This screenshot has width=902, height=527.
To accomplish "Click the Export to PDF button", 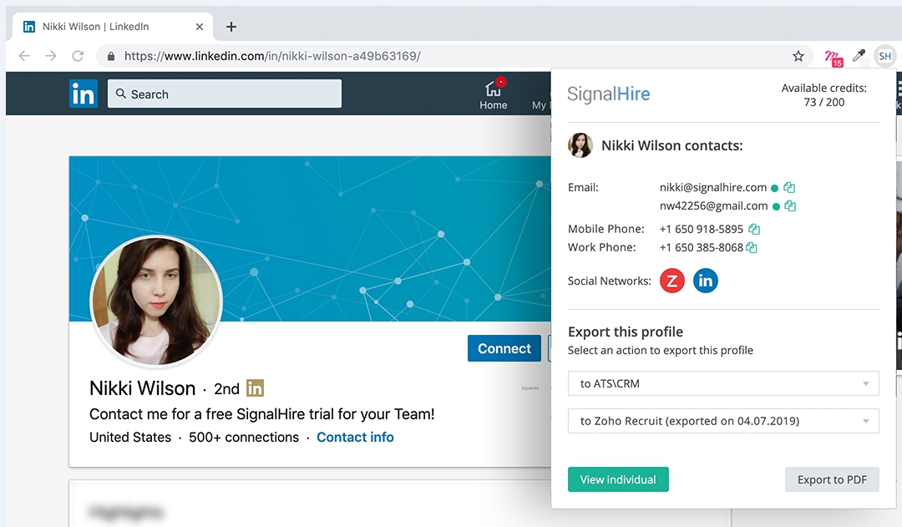I will [832, 479].
